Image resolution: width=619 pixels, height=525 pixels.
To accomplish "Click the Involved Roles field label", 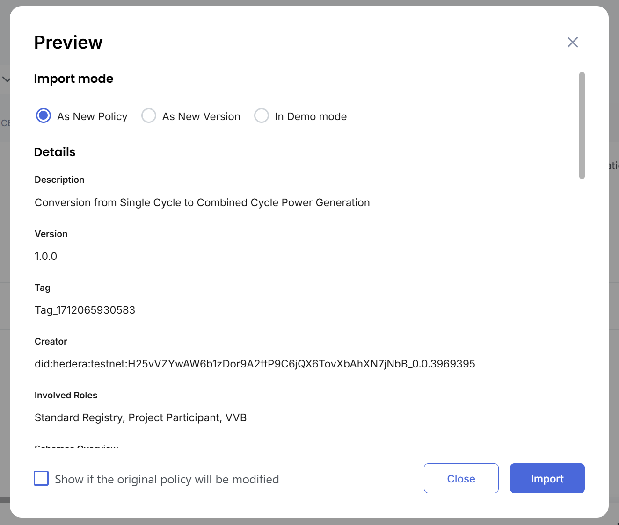I will pos(66,395).
